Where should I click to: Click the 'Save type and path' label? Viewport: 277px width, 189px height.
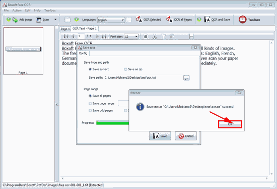point(96,62)
